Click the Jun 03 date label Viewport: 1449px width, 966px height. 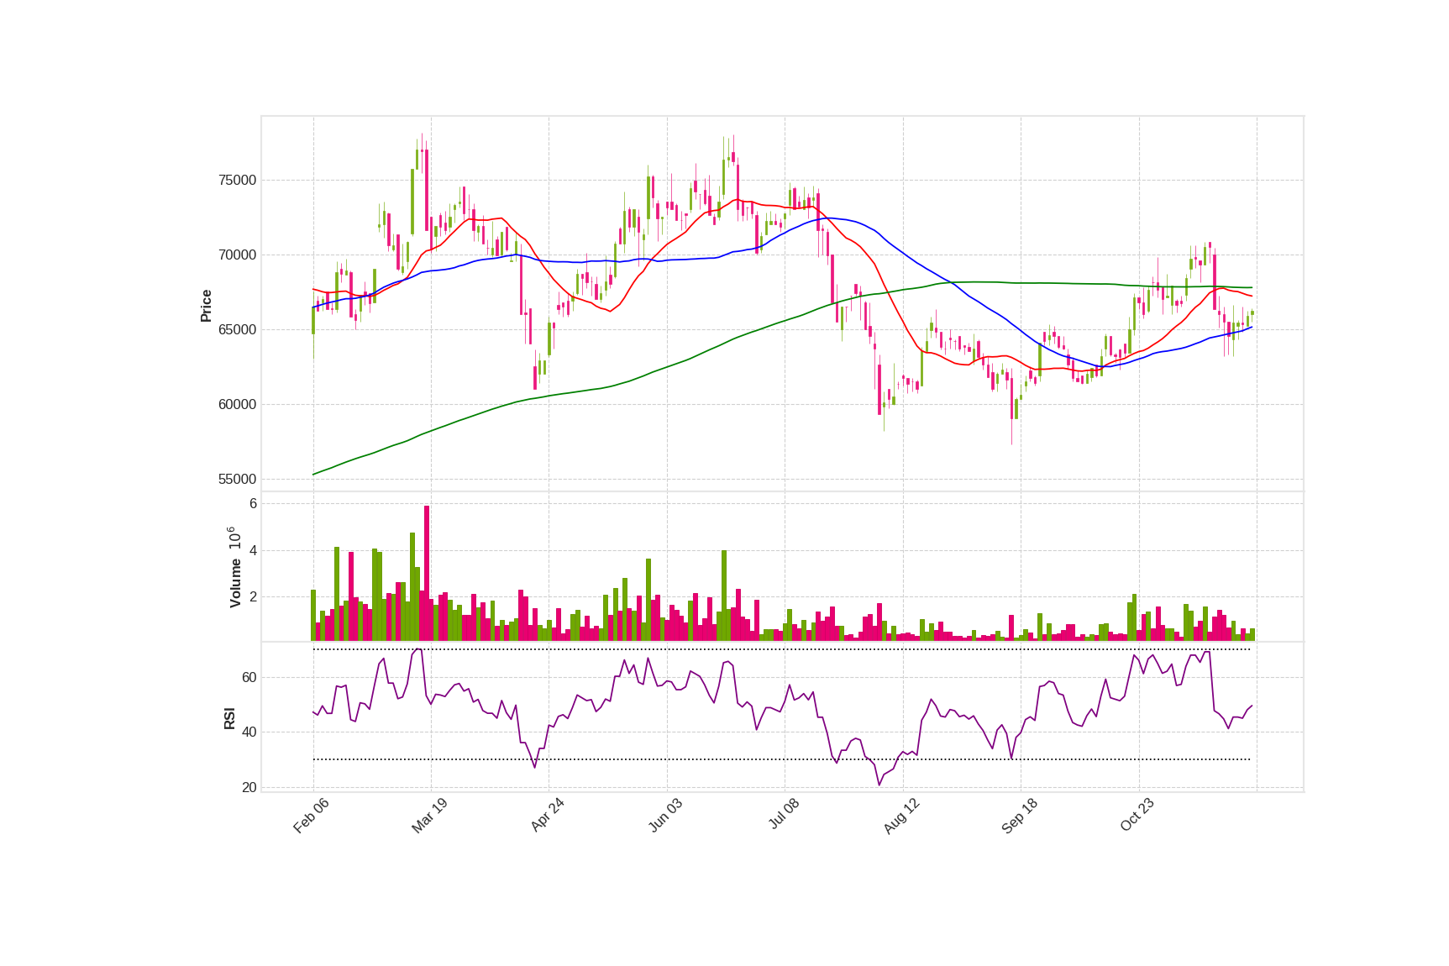[665, 816]
